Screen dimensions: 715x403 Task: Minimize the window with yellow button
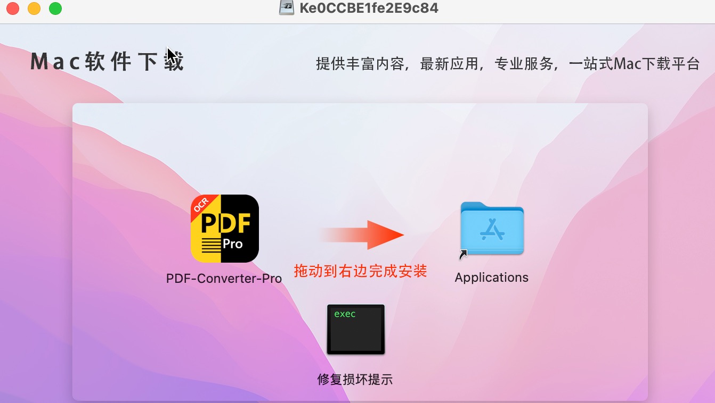tap(34, 8)
